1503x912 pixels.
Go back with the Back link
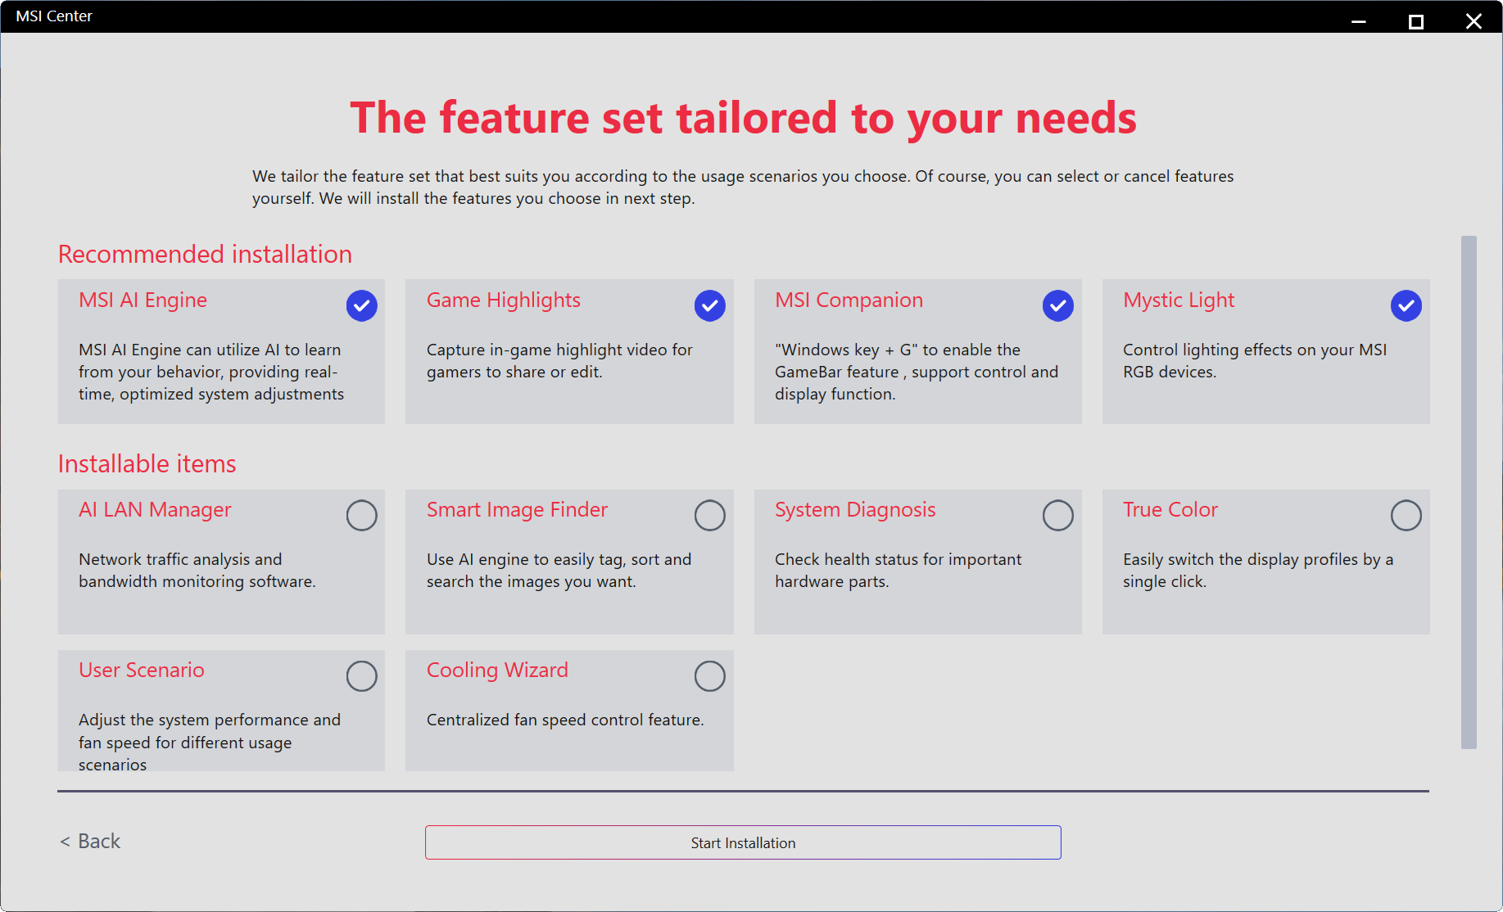90,841
